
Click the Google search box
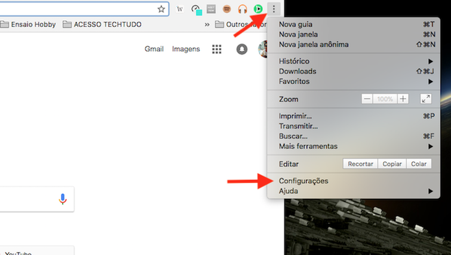[37, 199]
